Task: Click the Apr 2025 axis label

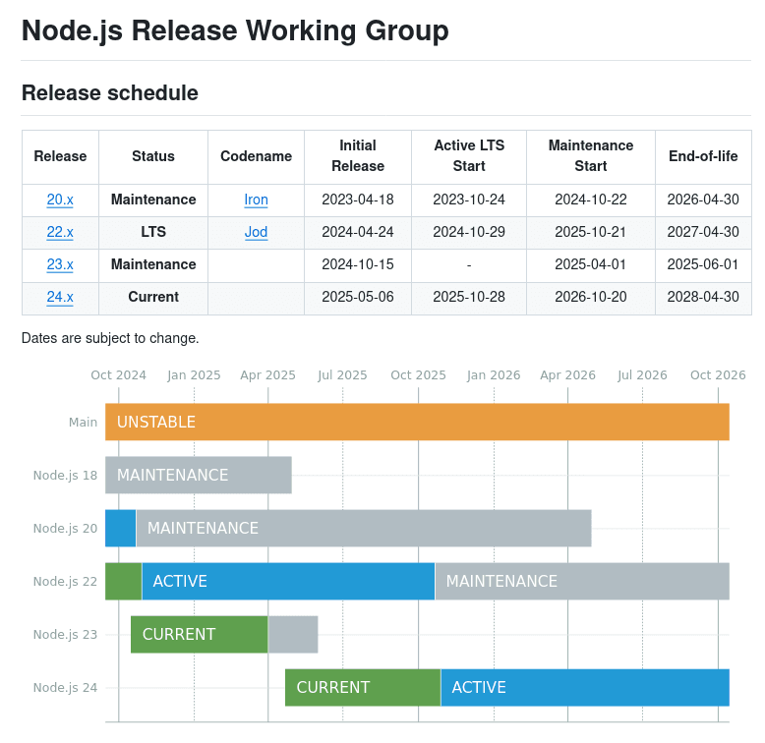Action: pyautogui.click(x=267, y=374)
